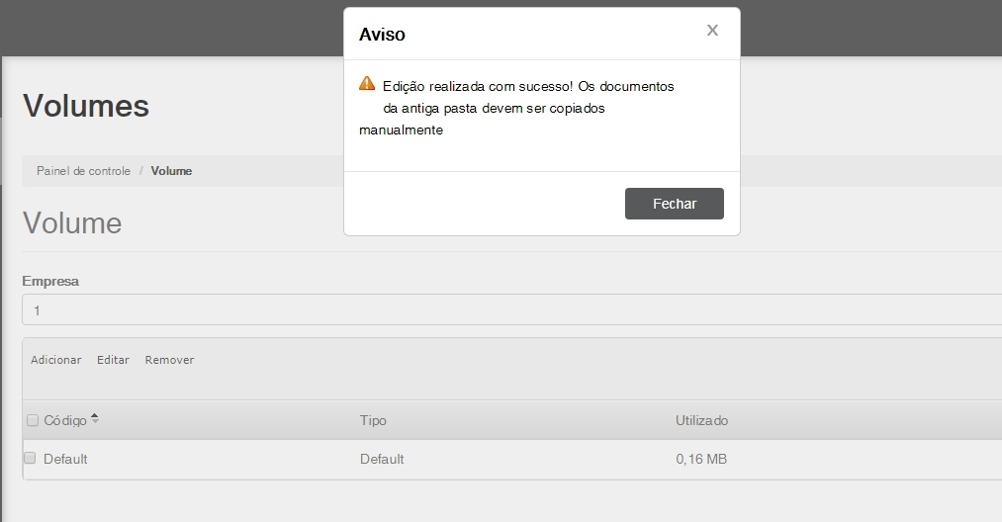
Task: Sort the table by the Utilizado column
Action: 701,420
